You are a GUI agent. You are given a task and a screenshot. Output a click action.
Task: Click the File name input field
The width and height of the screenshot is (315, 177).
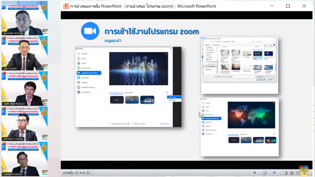tap(238, 77)
